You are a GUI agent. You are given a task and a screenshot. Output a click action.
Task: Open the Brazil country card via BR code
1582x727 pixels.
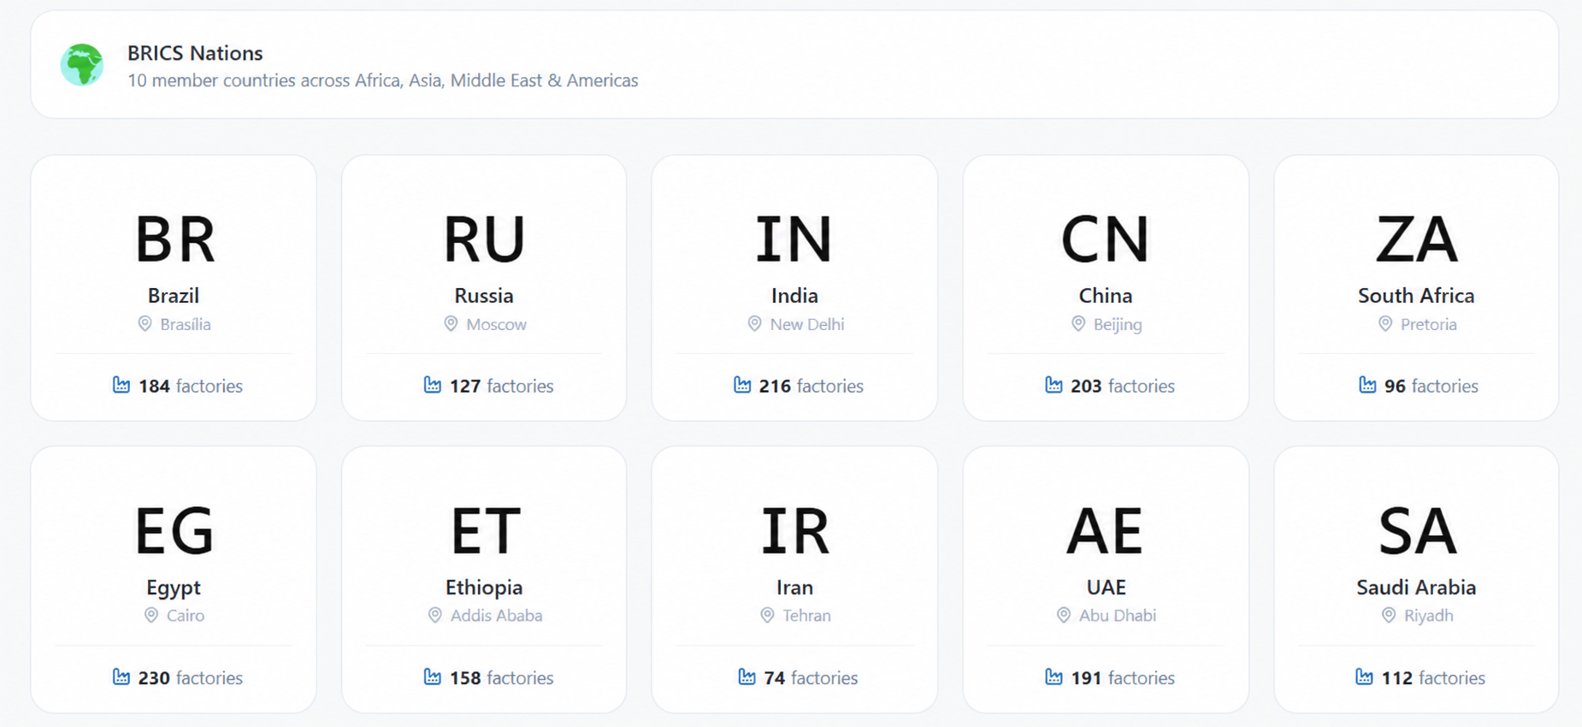pyautogui.click(x=174, y=239)
